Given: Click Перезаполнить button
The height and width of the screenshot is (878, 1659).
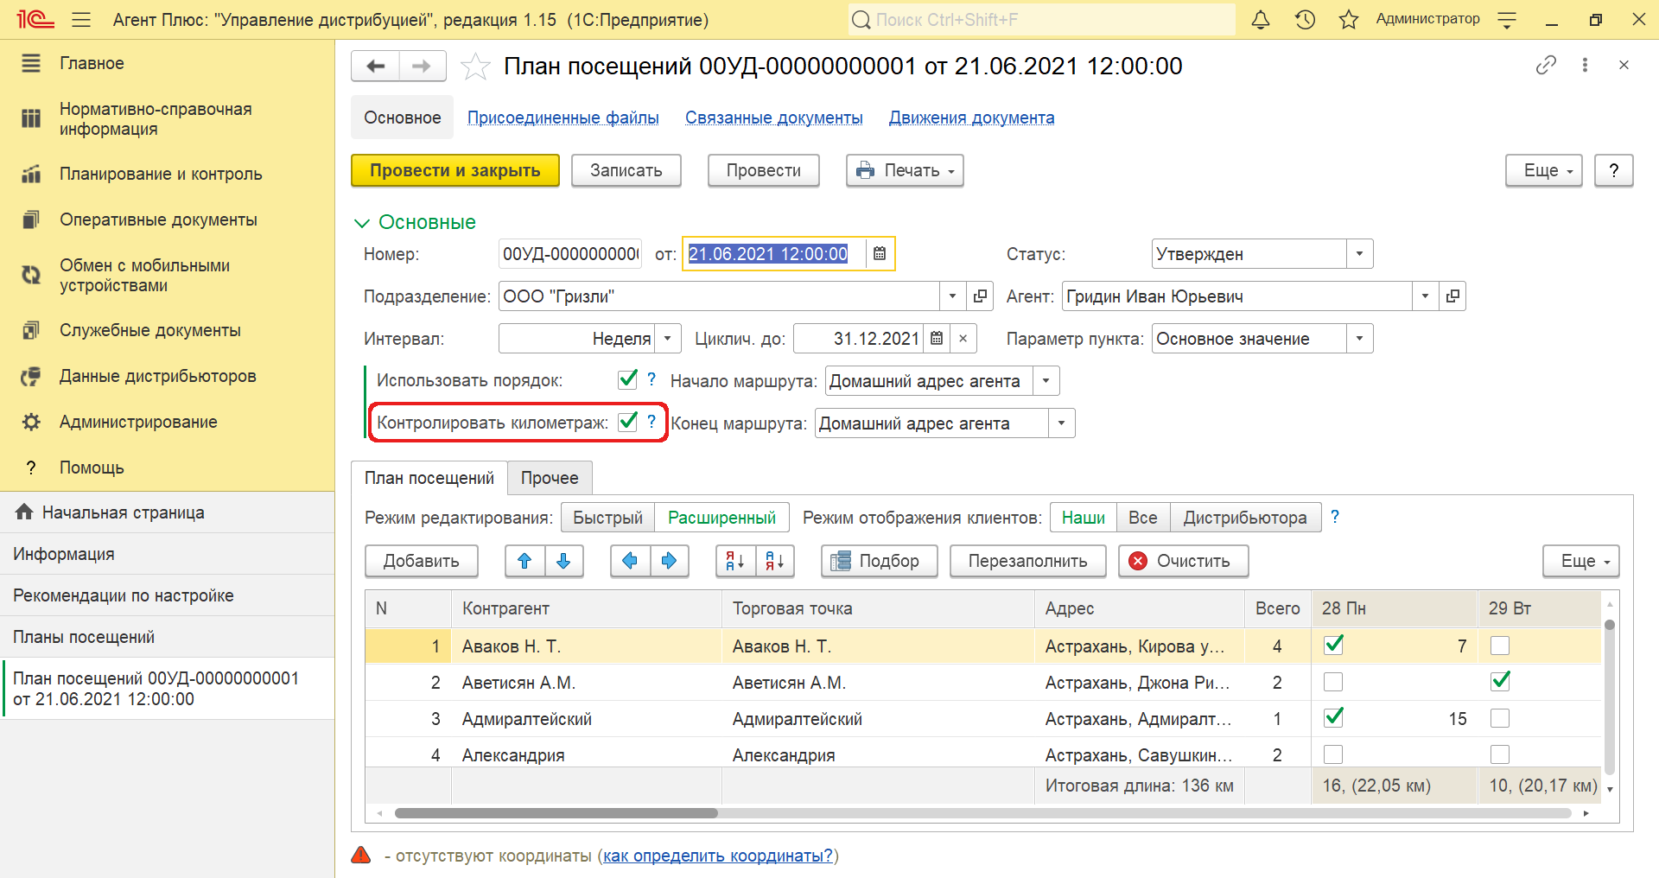Looking at the screenshot, I should [x=1027, y=561].
